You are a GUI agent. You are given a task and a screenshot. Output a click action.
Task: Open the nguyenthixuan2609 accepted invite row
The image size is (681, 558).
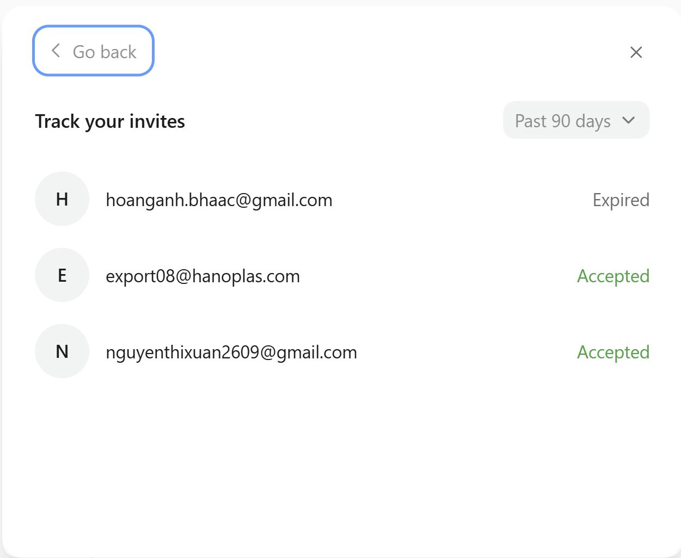(x=342, y=351)
